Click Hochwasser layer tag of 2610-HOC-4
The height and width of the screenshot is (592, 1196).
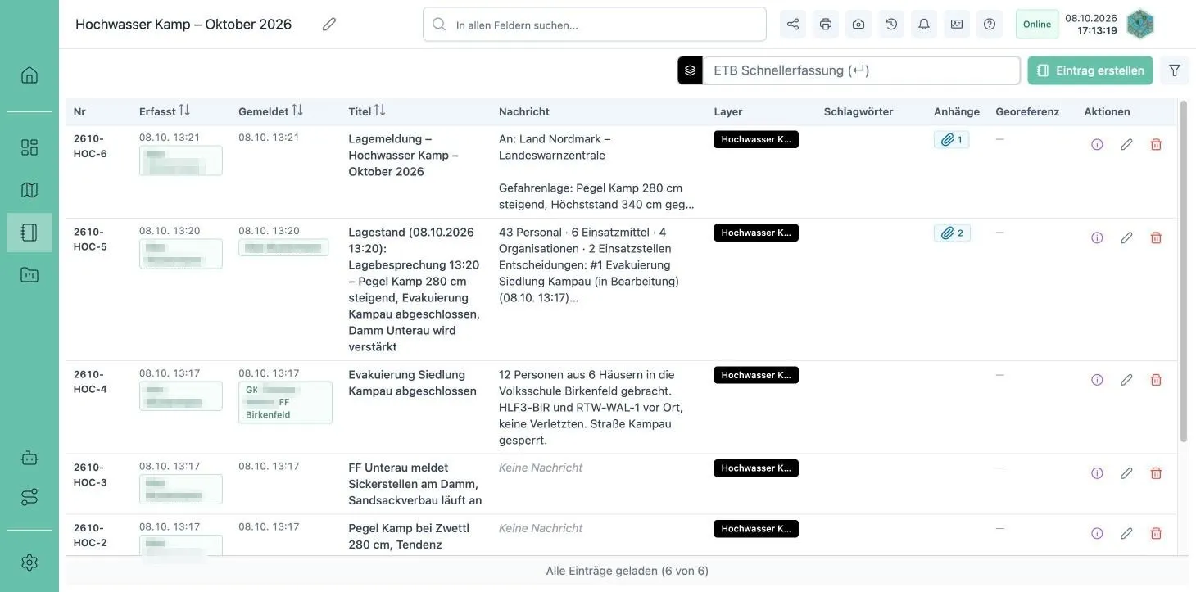click(756, 375)
